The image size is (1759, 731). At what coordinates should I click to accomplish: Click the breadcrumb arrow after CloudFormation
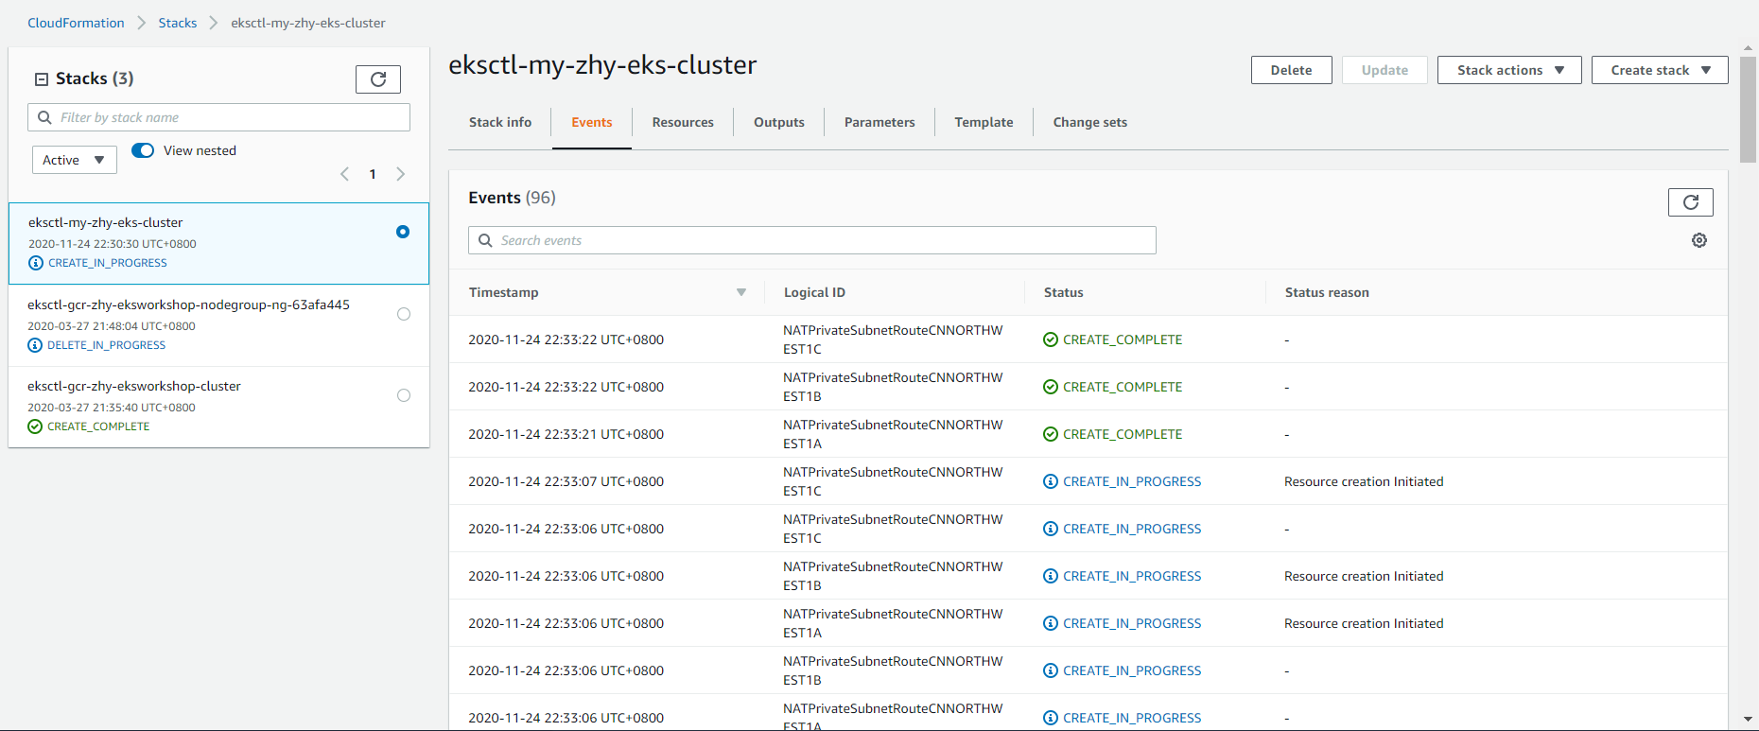click(x=141, y=23)
